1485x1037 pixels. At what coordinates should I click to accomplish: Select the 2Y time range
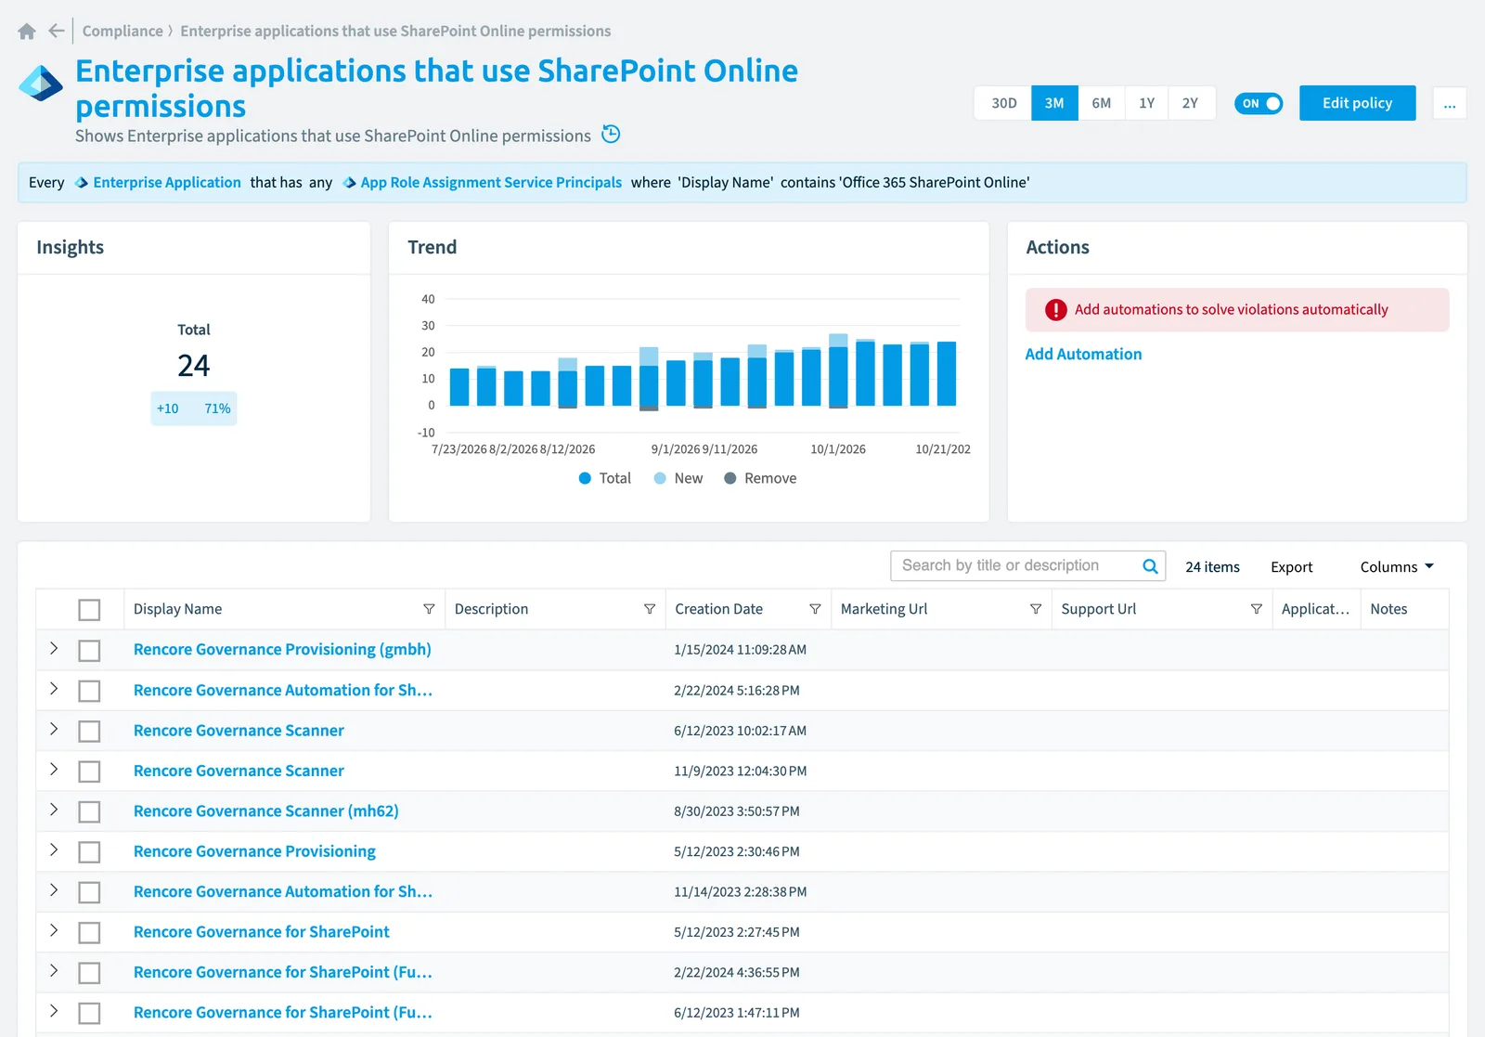1191,103
